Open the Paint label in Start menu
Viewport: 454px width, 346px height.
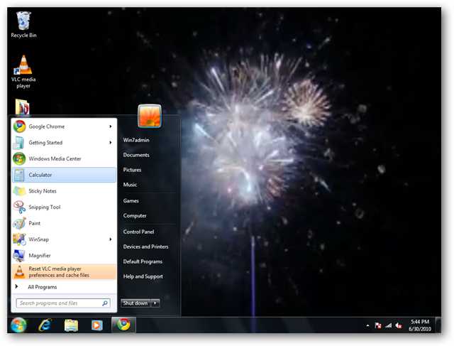click(35, 223)
